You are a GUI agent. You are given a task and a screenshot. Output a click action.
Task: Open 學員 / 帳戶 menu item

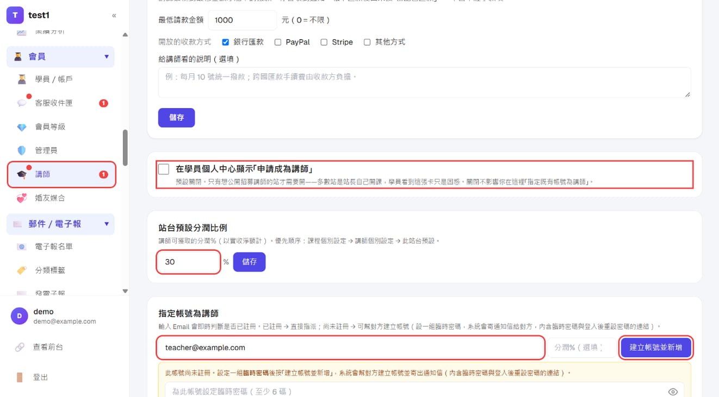coord(60,79)
